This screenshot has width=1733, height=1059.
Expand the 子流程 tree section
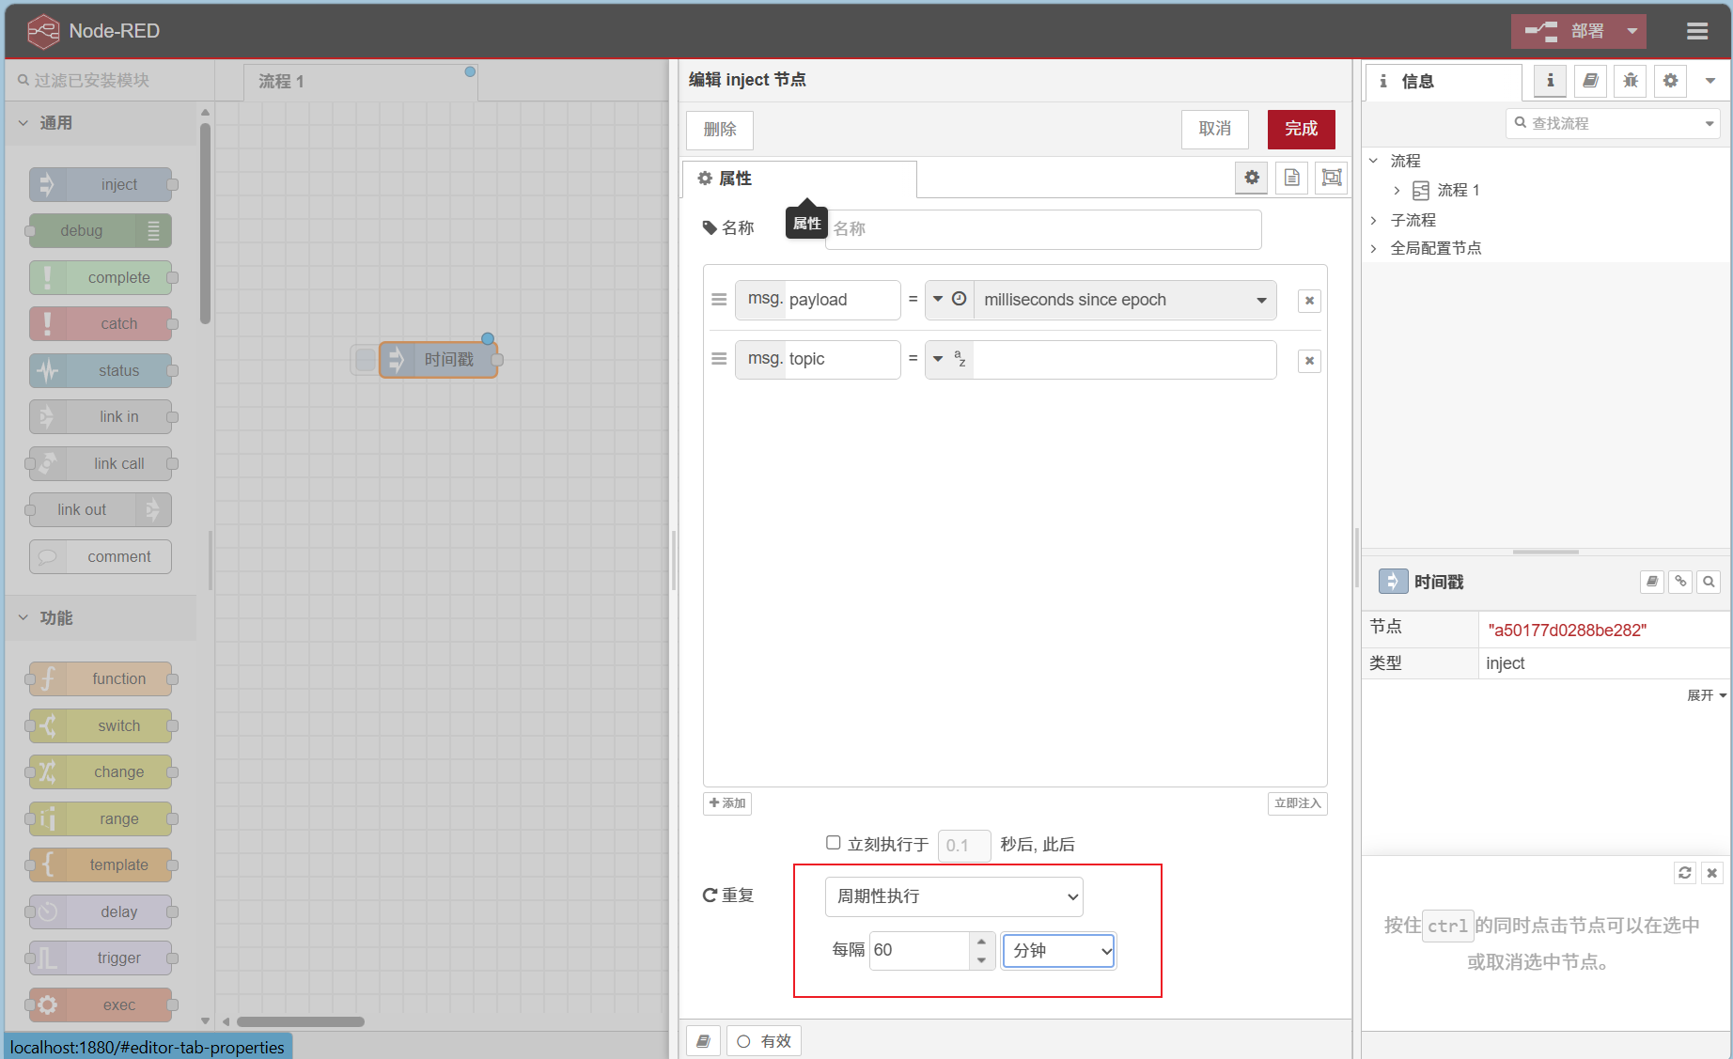click(1374, 220)
